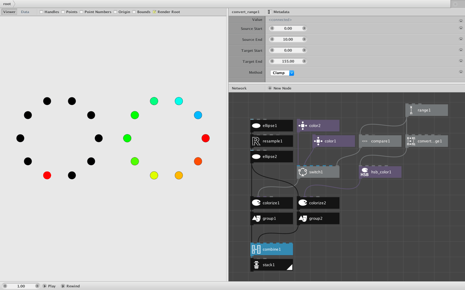
Task: Select the switch1 node icon
Action: coord(303,172)
